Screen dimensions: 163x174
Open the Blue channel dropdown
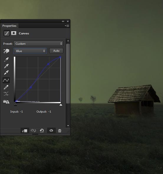pos(30,51)
